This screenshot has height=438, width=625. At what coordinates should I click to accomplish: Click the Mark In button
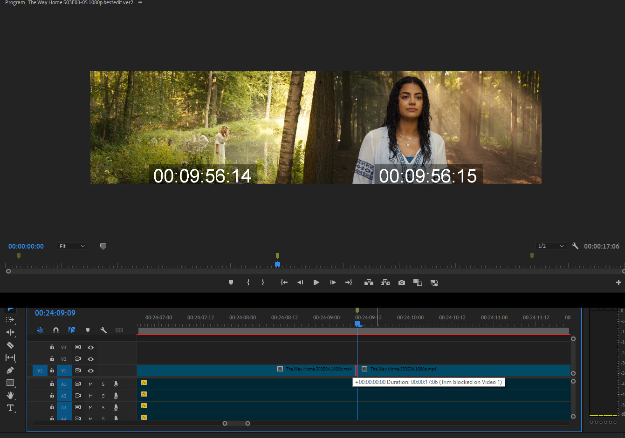click(x=248, y=283)
